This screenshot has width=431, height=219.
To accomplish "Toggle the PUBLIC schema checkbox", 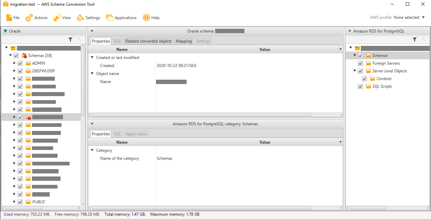I will coord(20,202).
